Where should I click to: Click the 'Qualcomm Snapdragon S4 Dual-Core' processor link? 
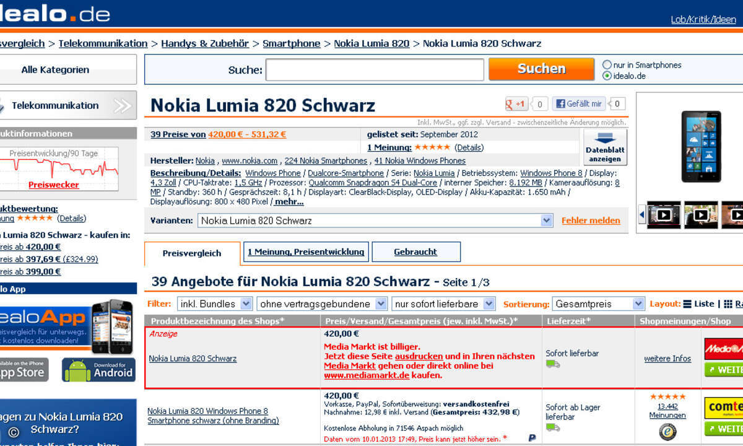point(373,183)
